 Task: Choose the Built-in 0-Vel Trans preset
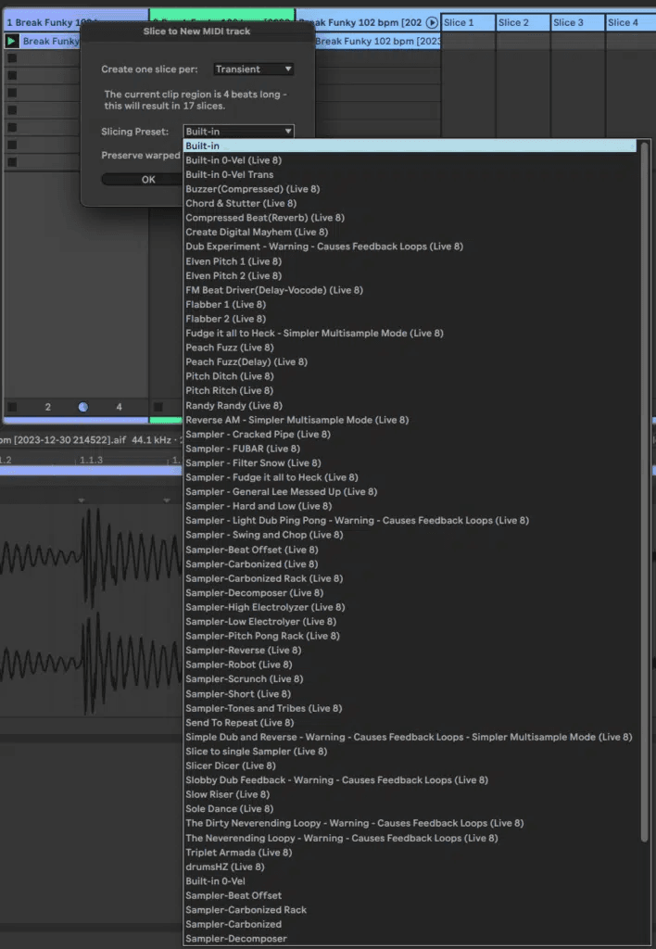pyautogui.click(x=410, y=174)
